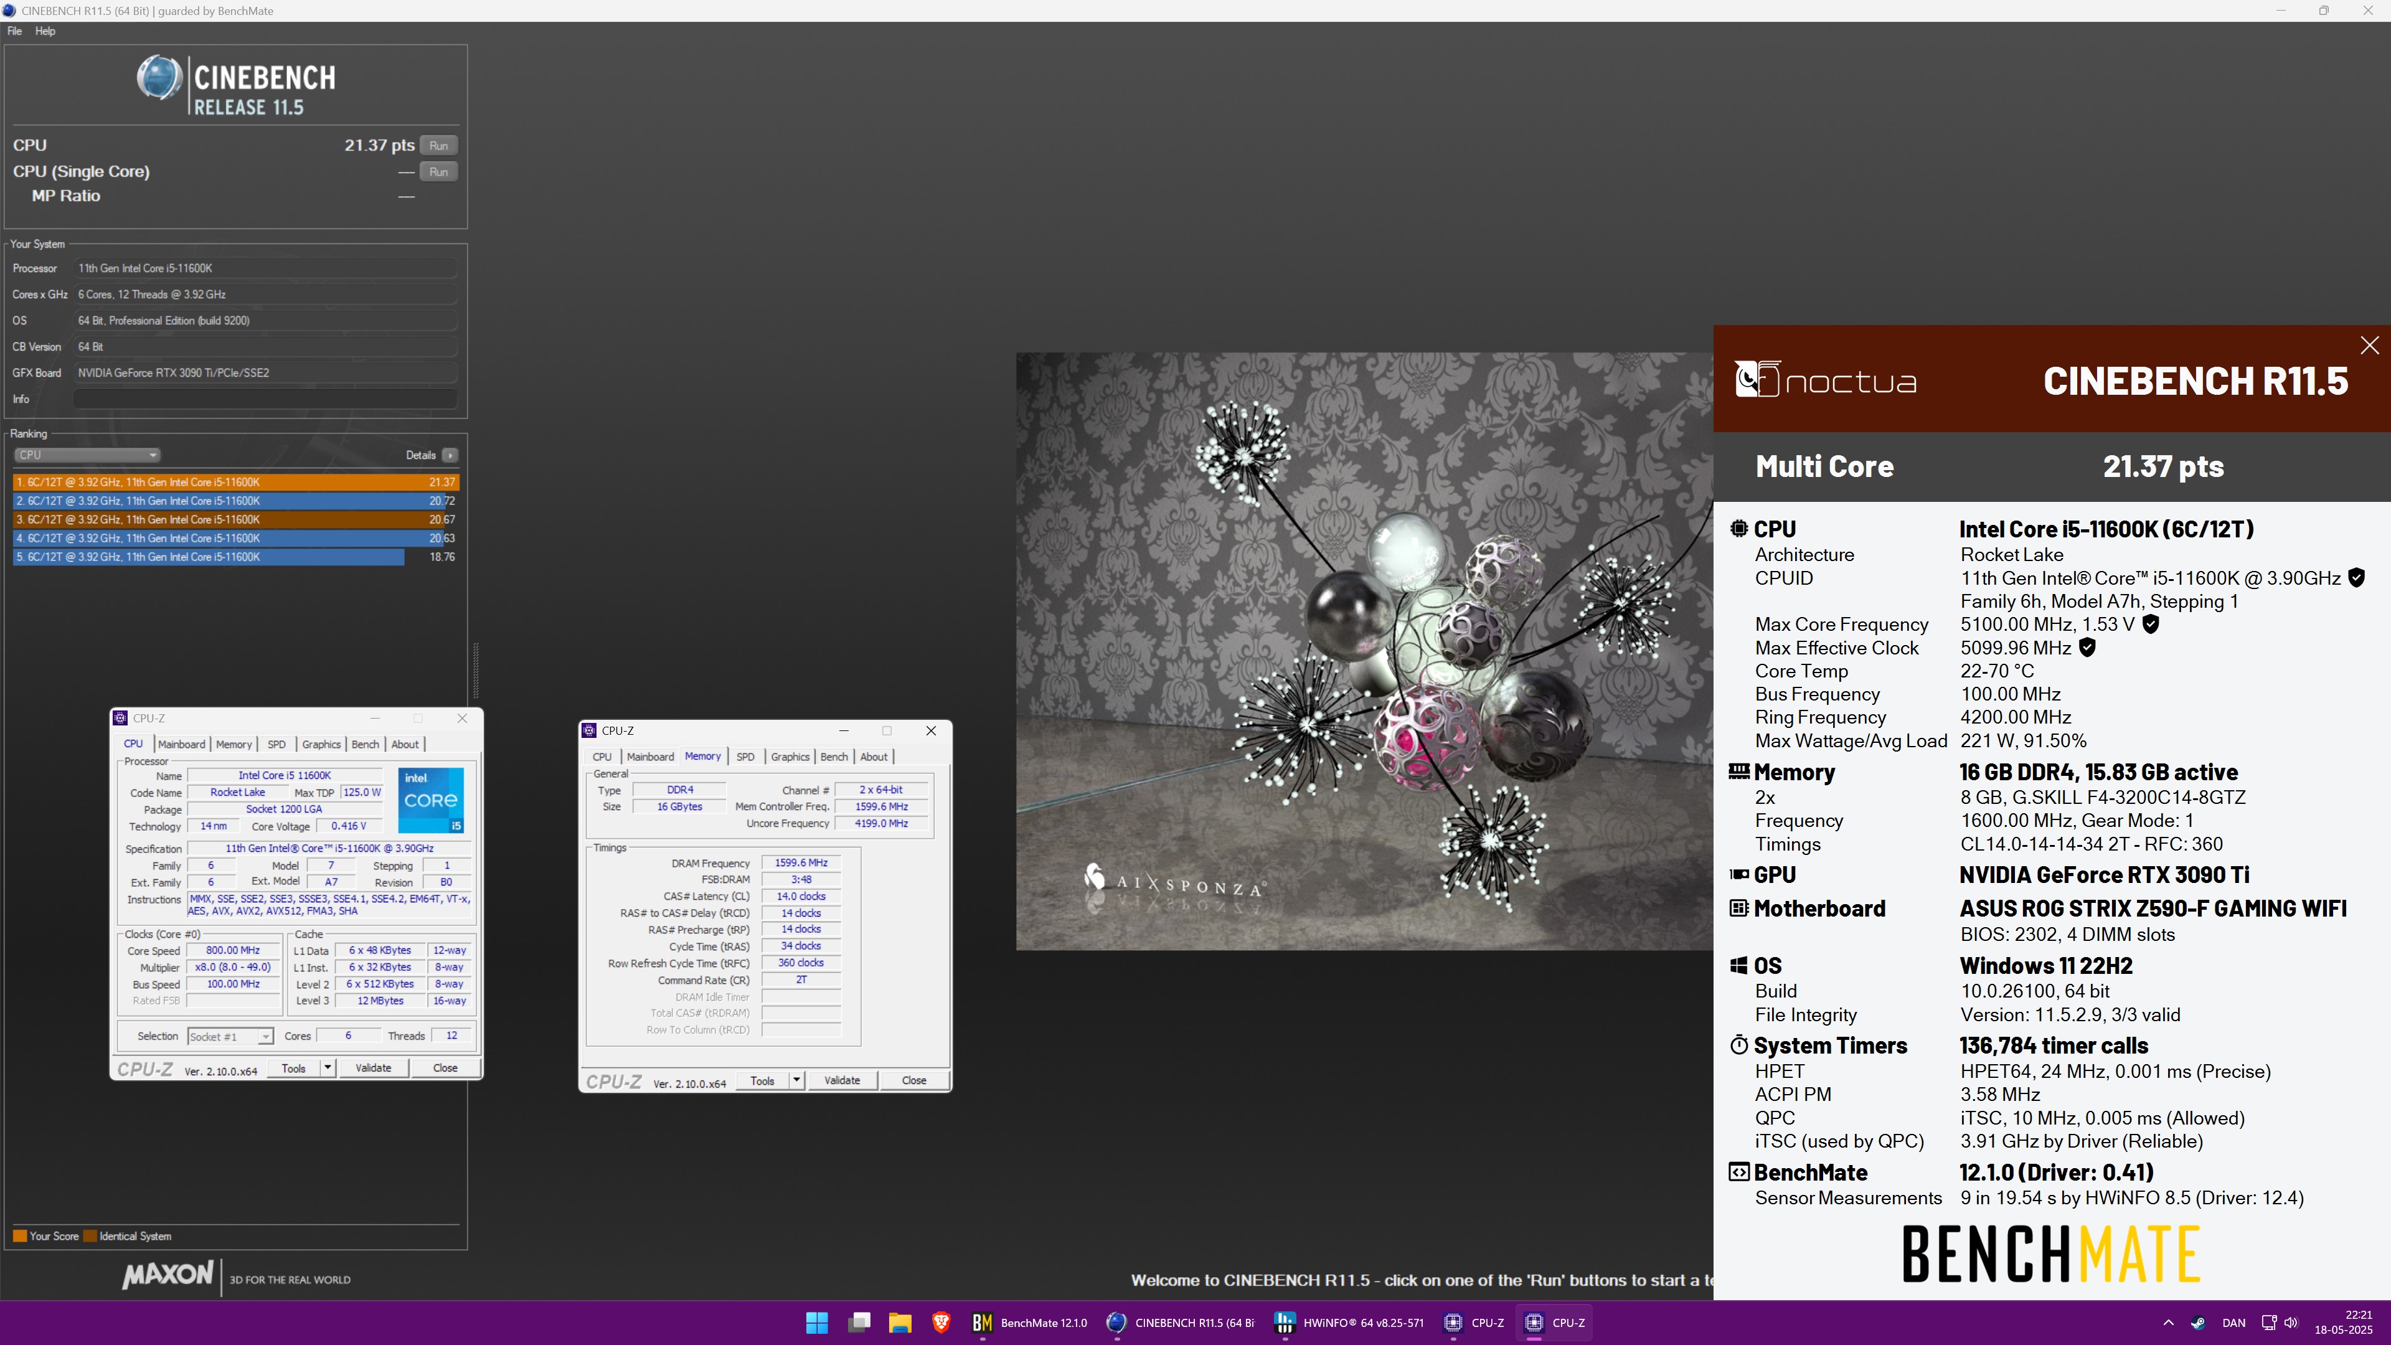
Task: Switch to About tab in right CPU-Z window
Action: point(874,757)
